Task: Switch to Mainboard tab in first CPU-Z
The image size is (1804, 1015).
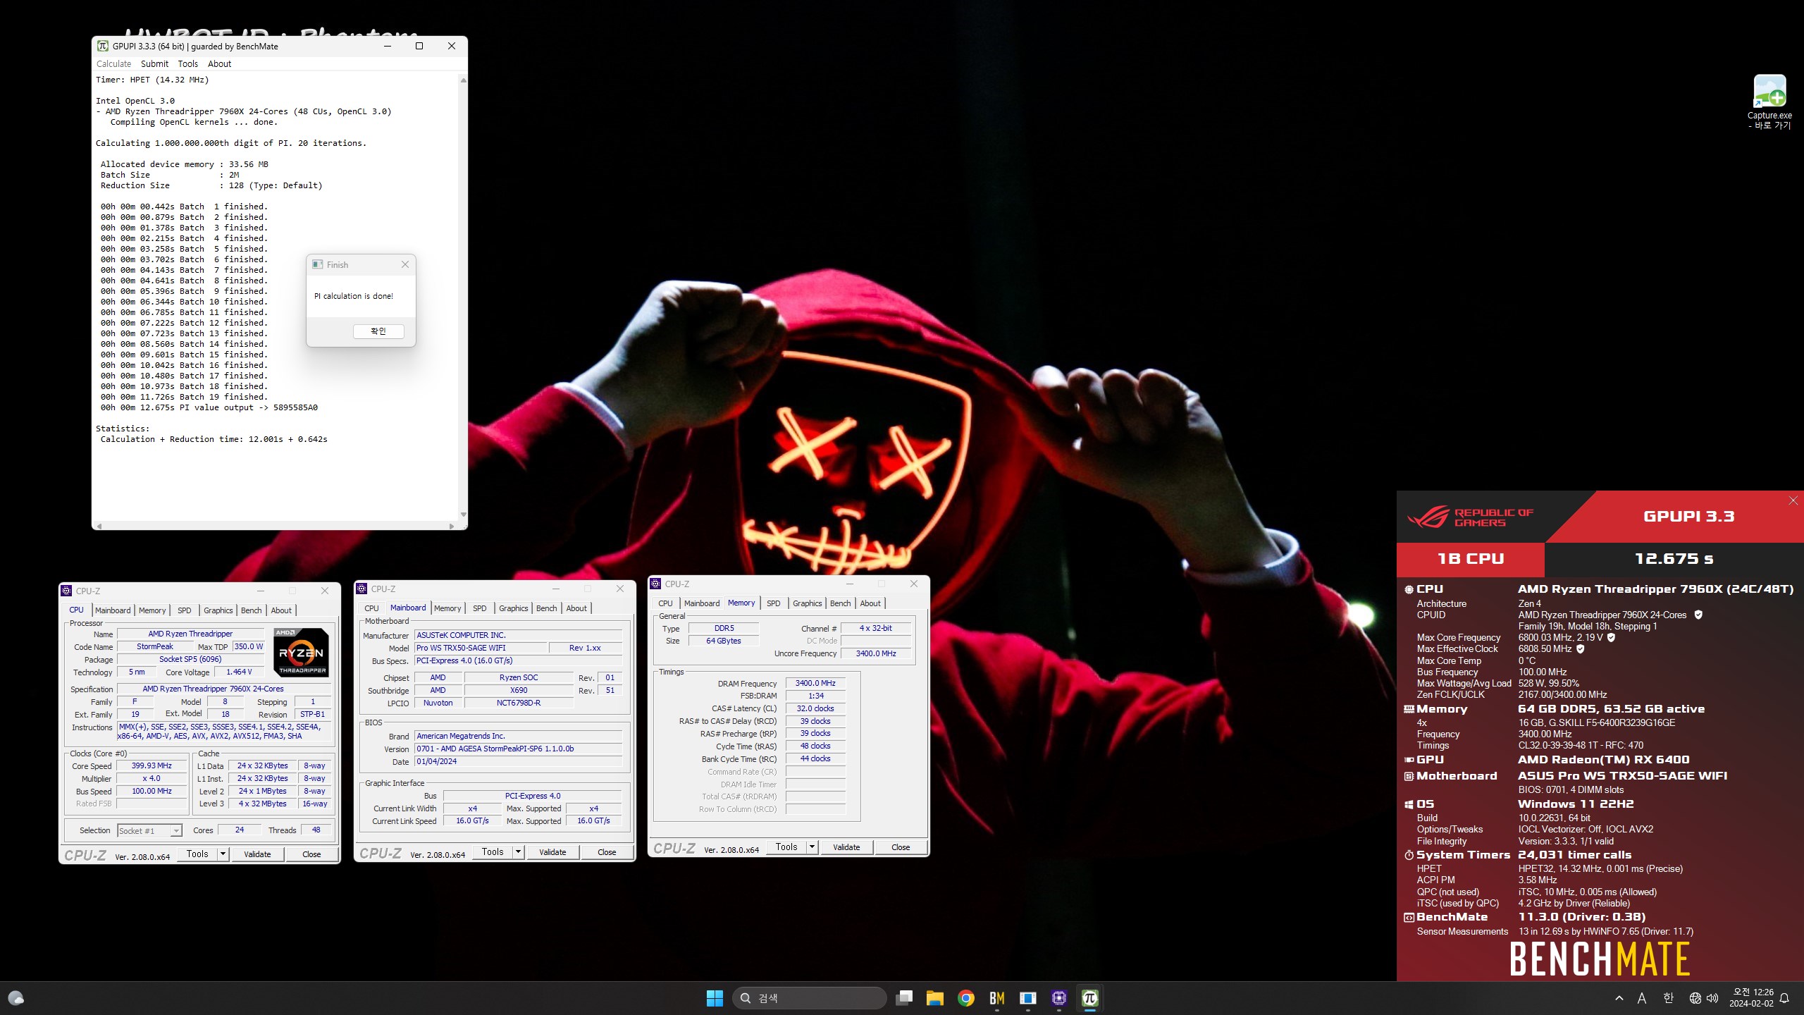Action: (x=113, y=610)
